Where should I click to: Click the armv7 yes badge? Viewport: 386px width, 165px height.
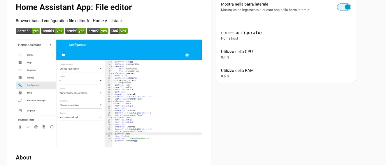click(98, 31)
